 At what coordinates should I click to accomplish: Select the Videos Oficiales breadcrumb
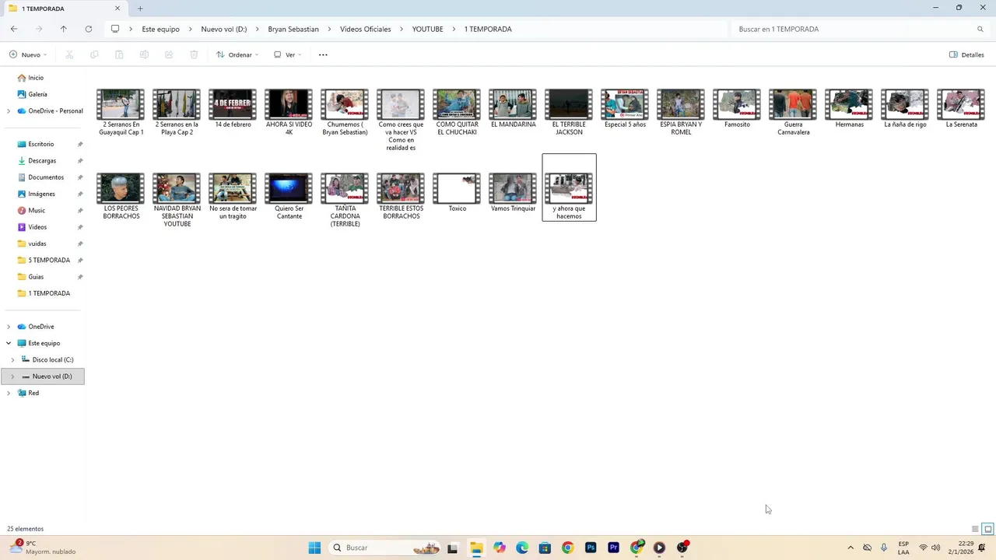pyautogui.click(x=366, y=29)
